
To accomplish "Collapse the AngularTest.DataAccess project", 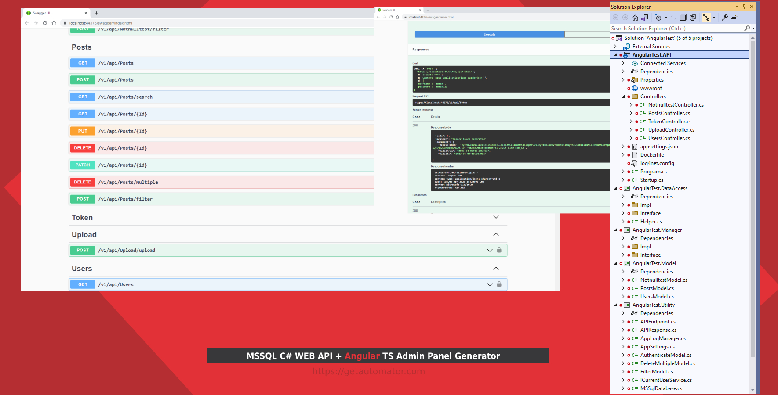I will (615, 188).
